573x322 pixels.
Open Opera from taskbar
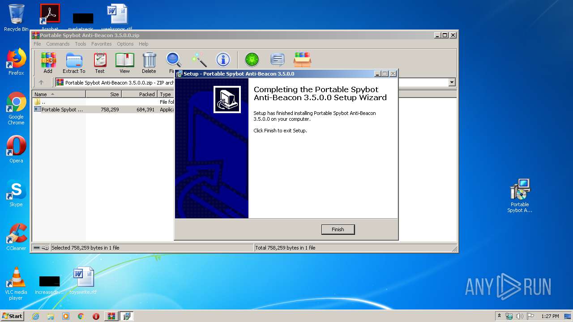pos(96,316)
